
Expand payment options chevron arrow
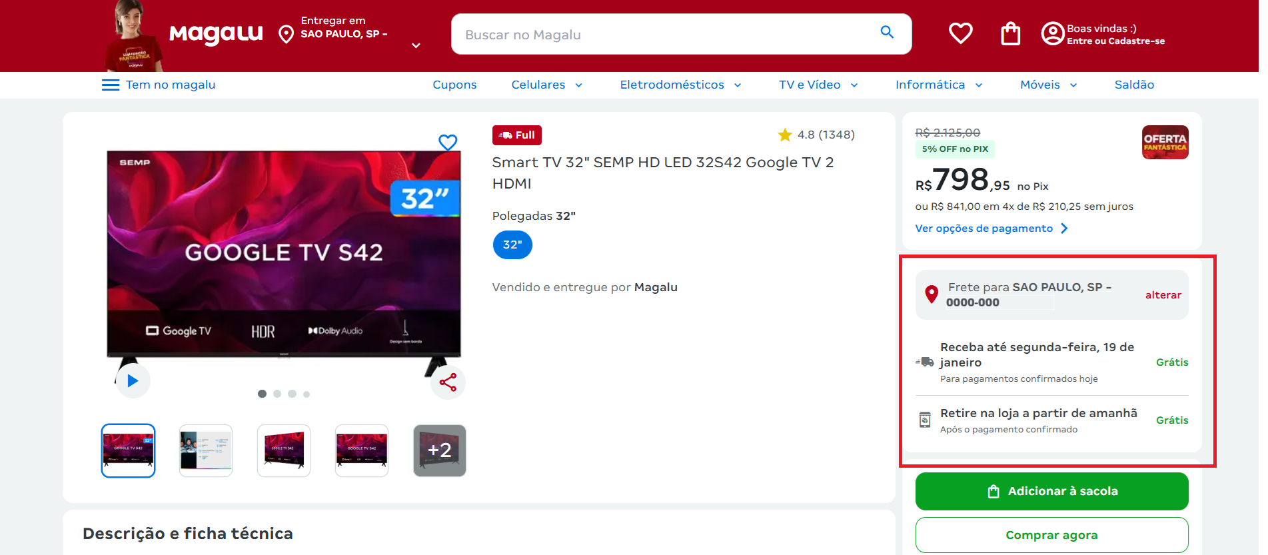pos(1064,229)
